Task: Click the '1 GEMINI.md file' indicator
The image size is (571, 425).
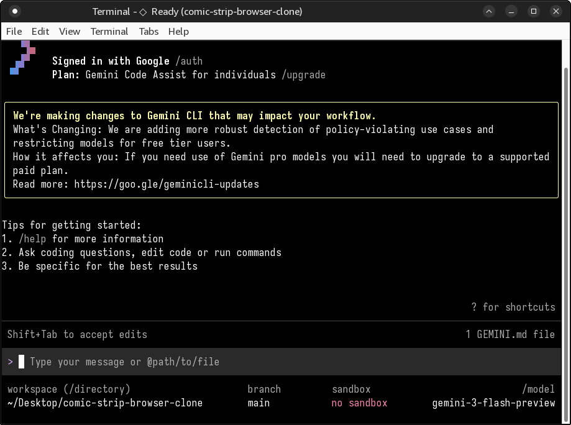Action: (x=509, y=334)
